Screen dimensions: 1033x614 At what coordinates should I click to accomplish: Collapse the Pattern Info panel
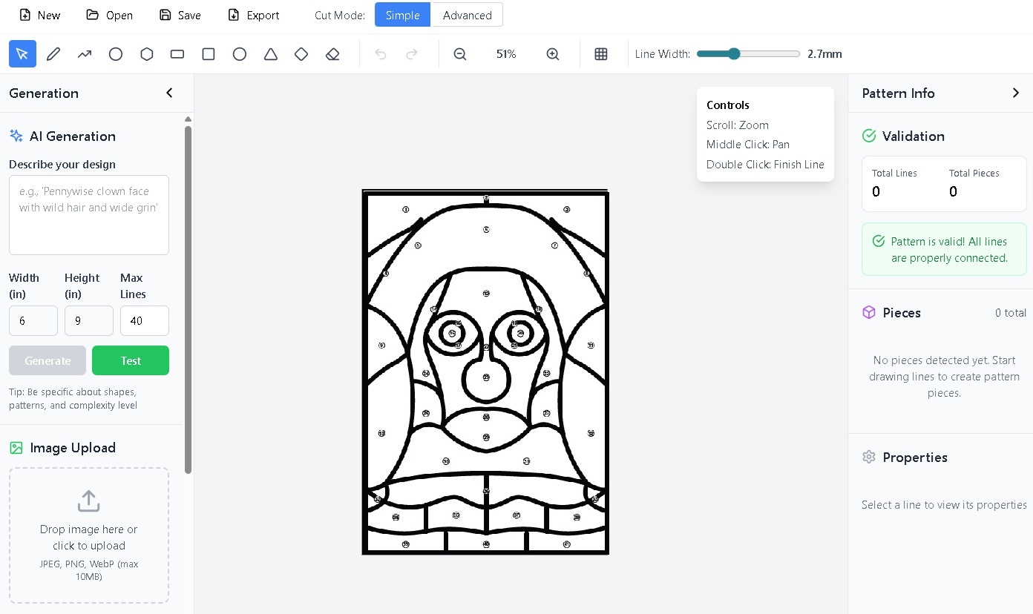click(x=1016, y=93)
